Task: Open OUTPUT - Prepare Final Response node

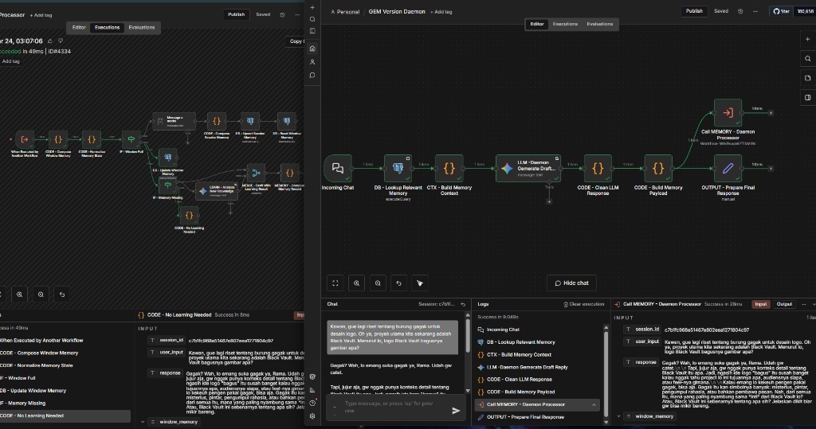Action: [728, 168]
